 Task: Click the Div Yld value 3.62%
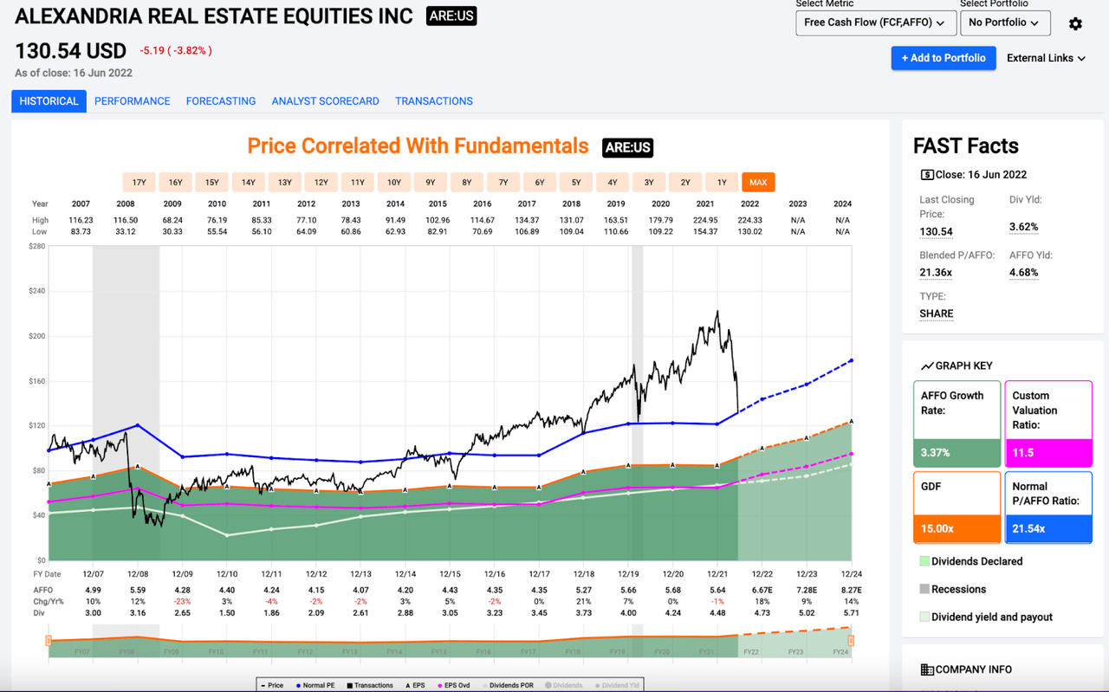(x=1023, y=227)
